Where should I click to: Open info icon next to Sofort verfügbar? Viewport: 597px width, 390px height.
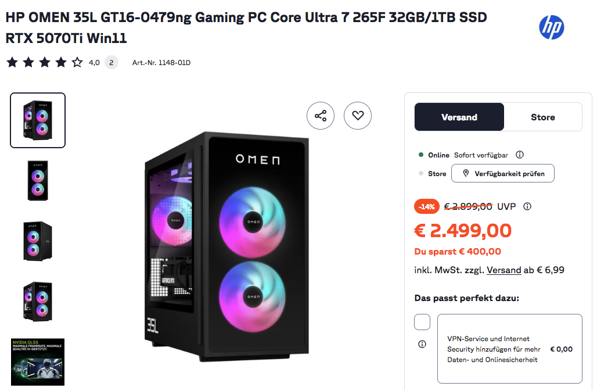pyautogui.click(x=520, y=155)
